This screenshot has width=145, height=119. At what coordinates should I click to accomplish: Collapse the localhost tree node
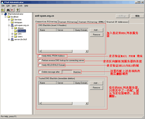pos(5,17)
